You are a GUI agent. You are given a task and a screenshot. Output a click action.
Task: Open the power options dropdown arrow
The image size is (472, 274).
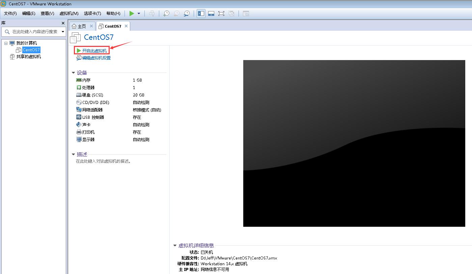point(139,13)
